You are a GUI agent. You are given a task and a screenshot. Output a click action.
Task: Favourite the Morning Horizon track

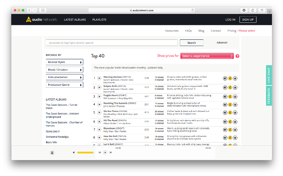(235, 78)
